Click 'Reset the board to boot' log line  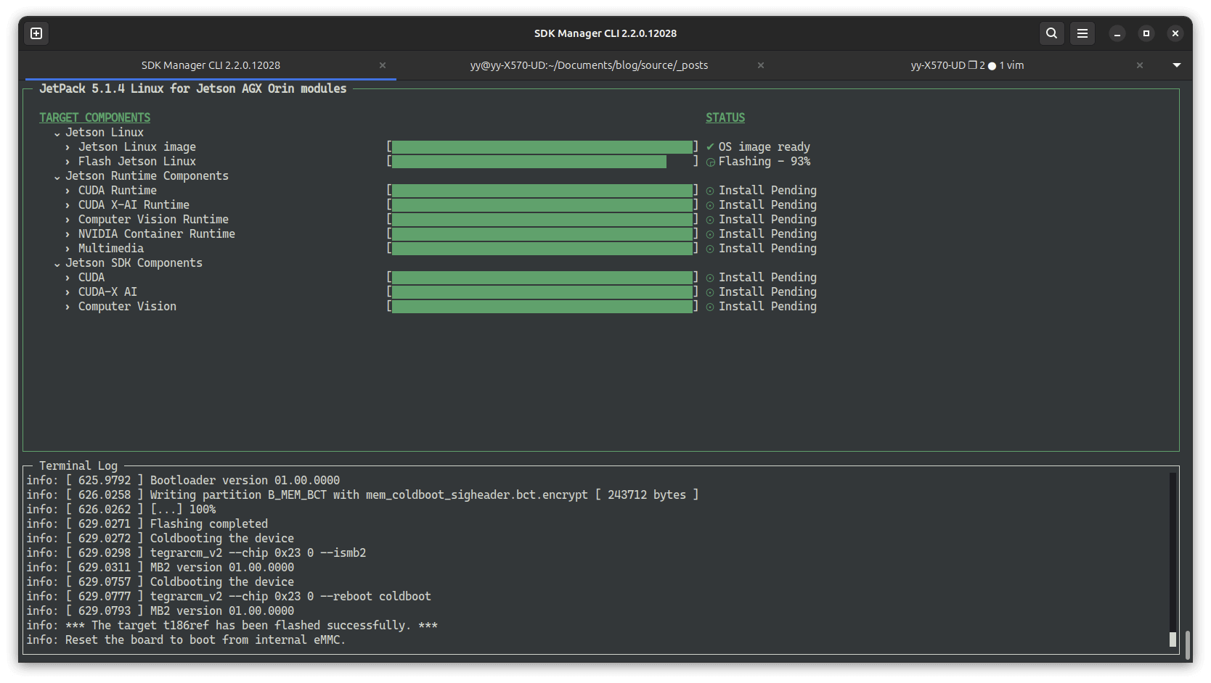tap(186, 639)
